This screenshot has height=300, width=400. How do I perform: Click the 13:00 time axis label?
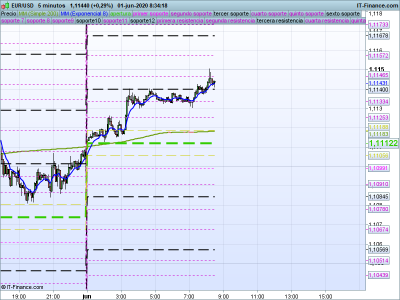coord(291,296)
